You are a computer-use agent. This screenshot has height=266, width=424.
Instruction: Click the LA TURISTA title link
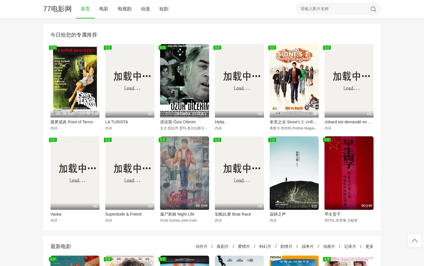coord(117,122)
